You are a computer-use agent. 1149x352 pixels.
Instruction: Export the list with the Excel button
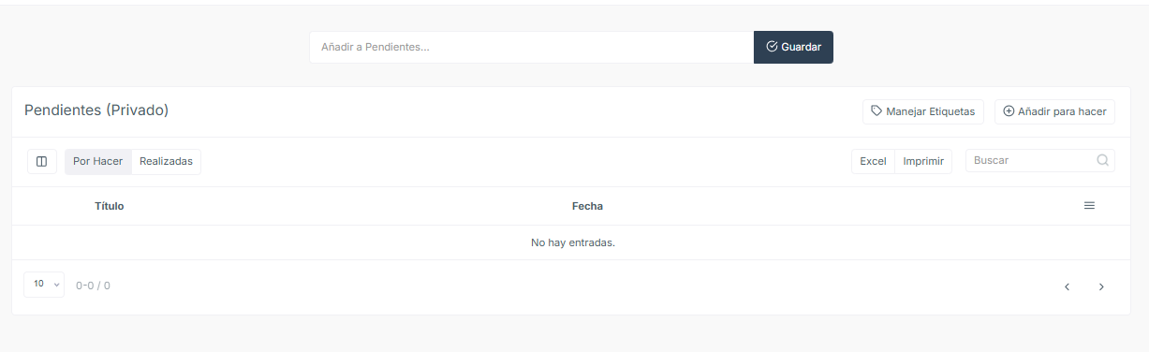873,161
